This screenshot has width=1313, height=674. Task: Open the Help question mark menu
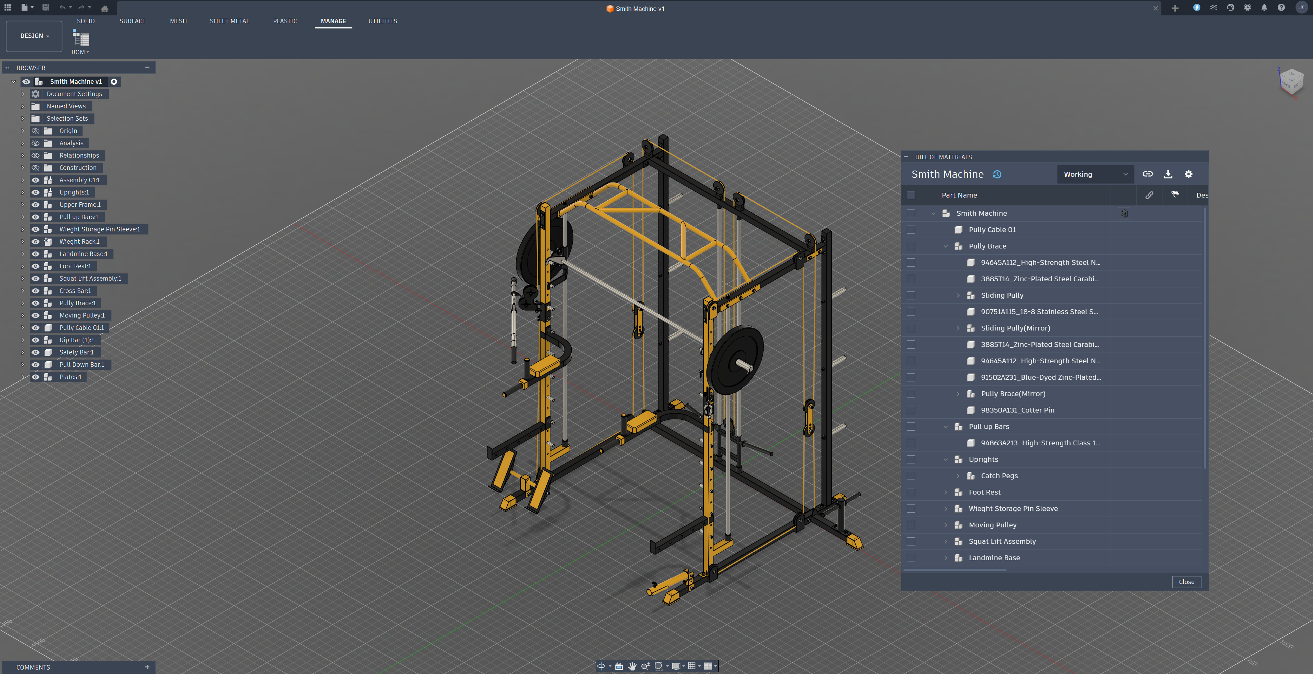(1281, 8)
